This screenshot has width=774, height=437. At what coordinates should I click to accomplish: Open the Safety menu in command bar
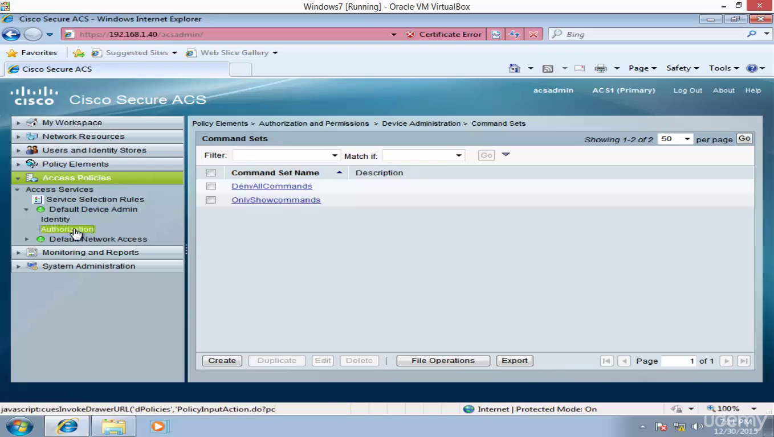[682, 68]
